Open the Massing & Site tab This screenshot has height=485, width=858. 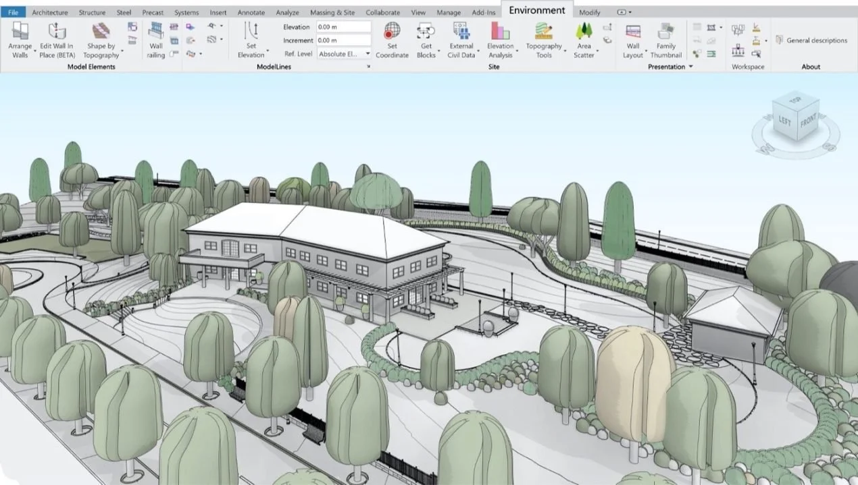[x=332, y=11]
